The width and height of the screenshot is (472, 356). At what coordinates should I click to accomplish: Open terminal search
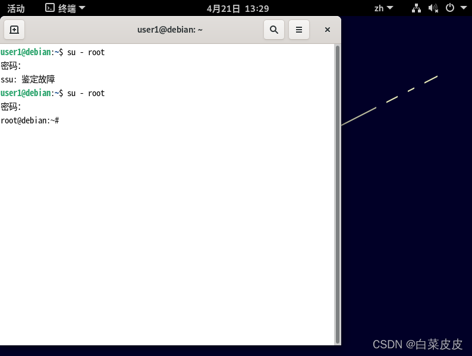(x=274, y=30)
